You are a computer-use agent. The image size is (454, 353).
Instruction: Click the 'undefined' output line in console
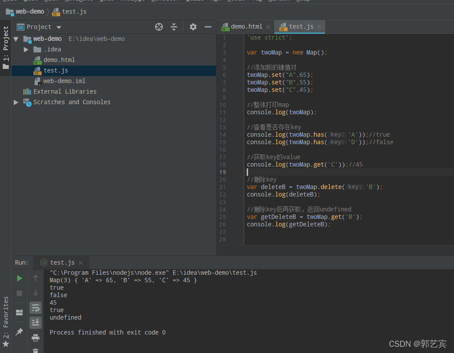click(65, 318)
